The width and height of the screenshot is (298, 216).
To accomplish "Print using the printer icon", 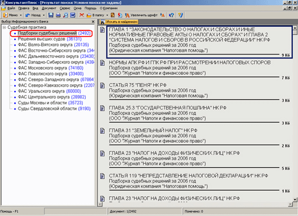I will tap(58, 15).
